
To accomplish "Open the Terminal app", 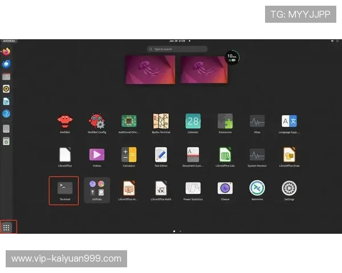I will [64, 191].
